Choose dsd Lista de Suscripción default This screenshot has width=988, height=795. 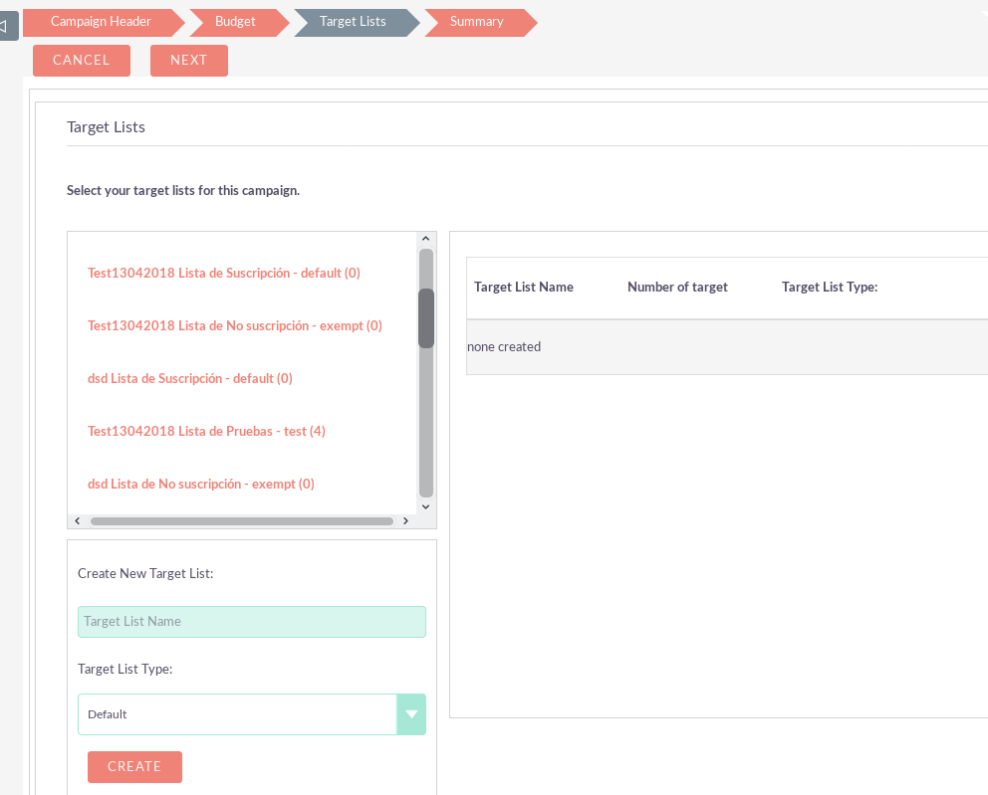click(x=190, y=378)
